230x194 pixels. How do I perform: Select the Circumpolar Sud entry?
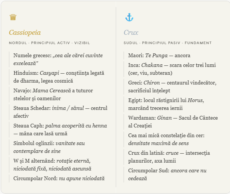point(167,174)
